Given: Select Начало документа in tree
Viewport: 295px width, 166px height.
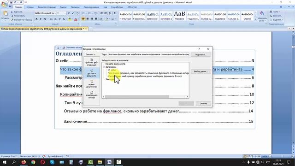Looking at the screenshot, I should [115, 64].
